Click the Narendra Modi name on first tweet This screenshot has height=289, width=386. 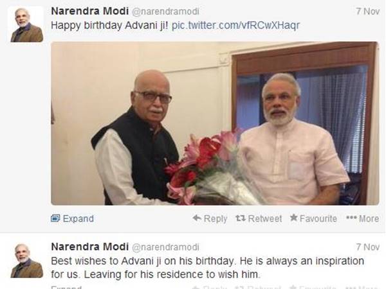tap(90, 11)
